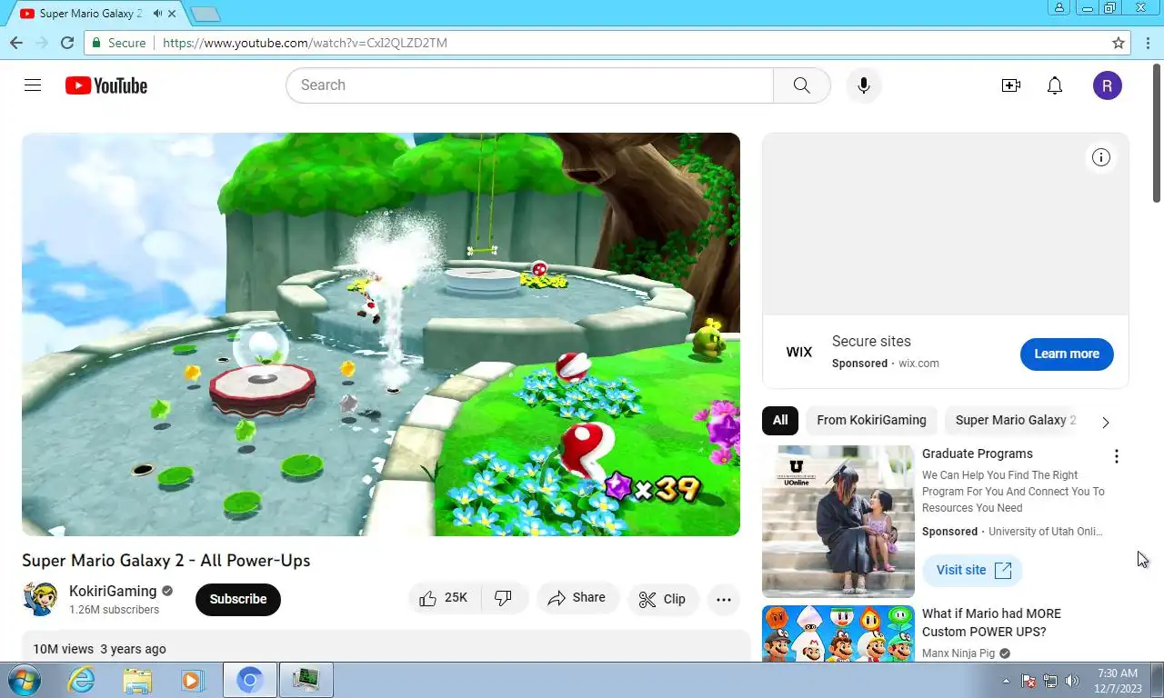The image size is (1164, 698).
Task: Reload the page
Action: coord(66,43)
